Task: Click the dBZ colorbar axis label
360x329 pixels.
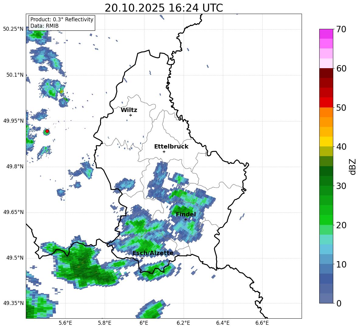Action: pyautogui.click(x=353, y=166)
